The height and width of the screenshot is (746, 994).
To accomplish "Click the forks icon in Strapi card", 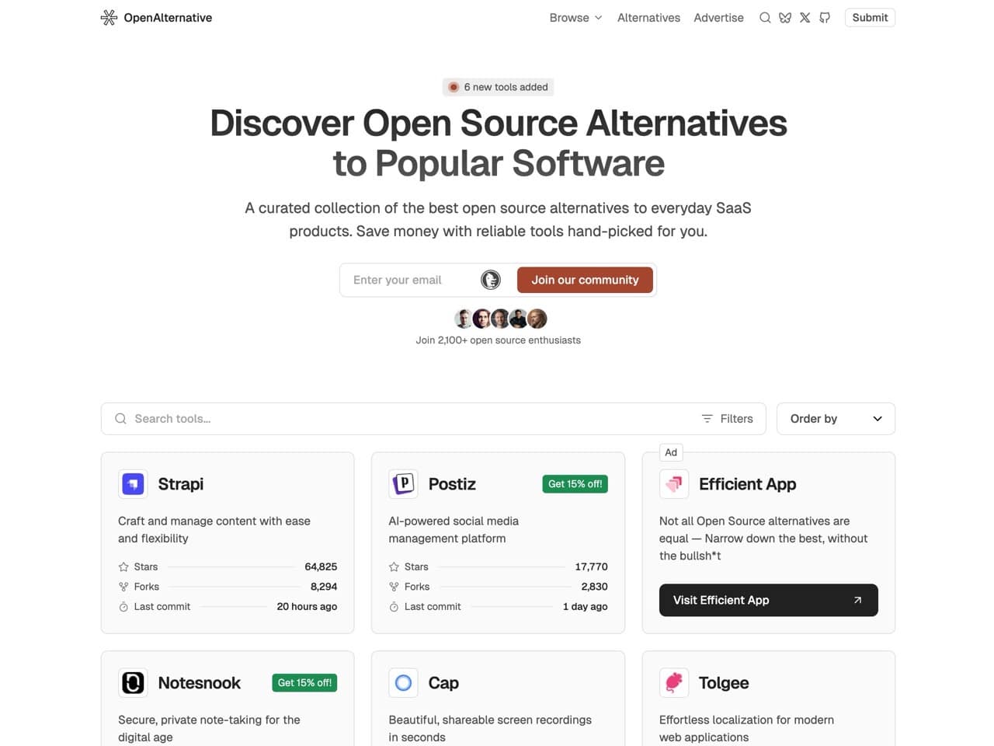I will [x=123, y=587].
